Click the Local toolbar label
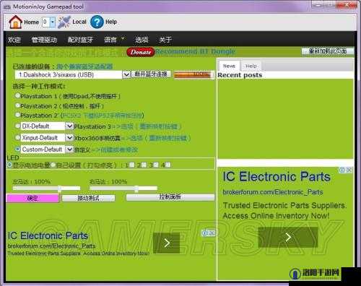Image resolution: width=361 pixels, height=286 pixels. click(x=79, y=22)
